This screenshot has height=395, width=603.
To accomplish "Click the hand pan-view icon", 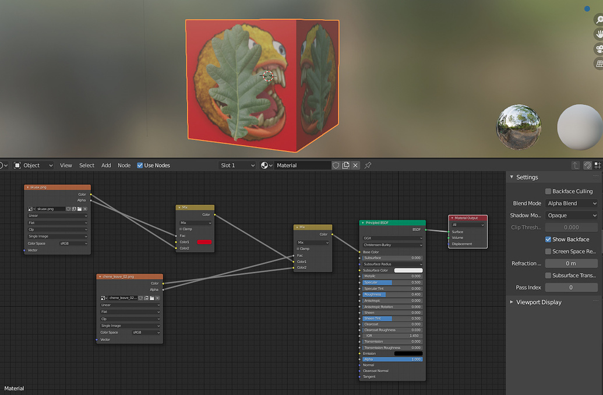I will click(x=599, y=34).
